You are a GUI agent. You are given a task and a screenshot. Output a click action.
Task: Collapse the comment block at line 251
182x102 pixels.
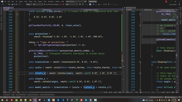tap(140, 25)
